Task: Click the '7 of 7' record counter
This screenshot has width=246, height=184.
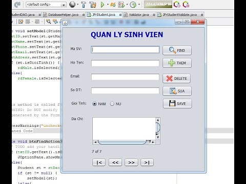Action: point(96,151)
